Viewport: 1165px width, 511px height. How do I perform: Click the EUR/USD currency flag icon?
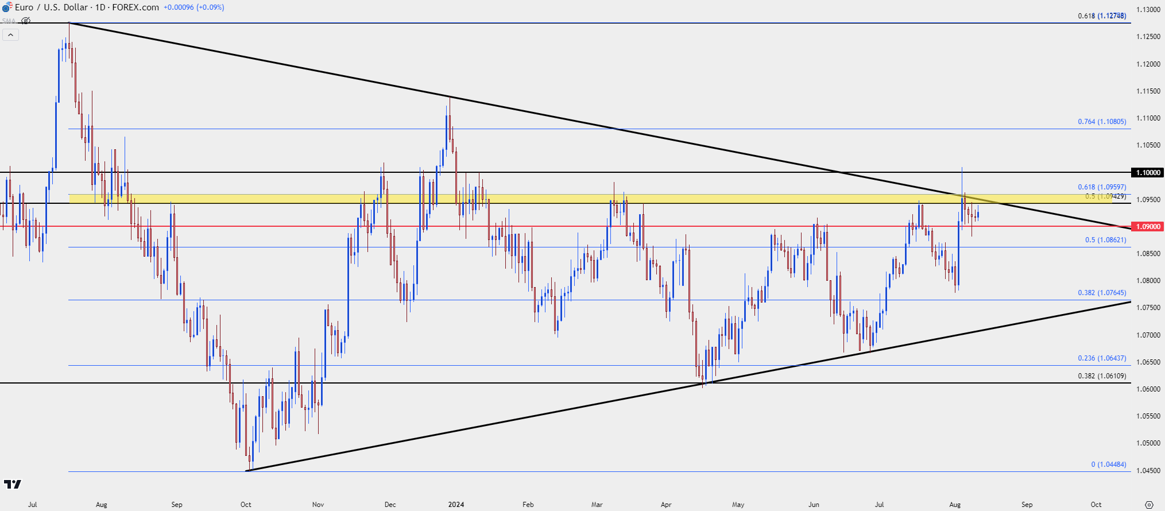[6, 7]
